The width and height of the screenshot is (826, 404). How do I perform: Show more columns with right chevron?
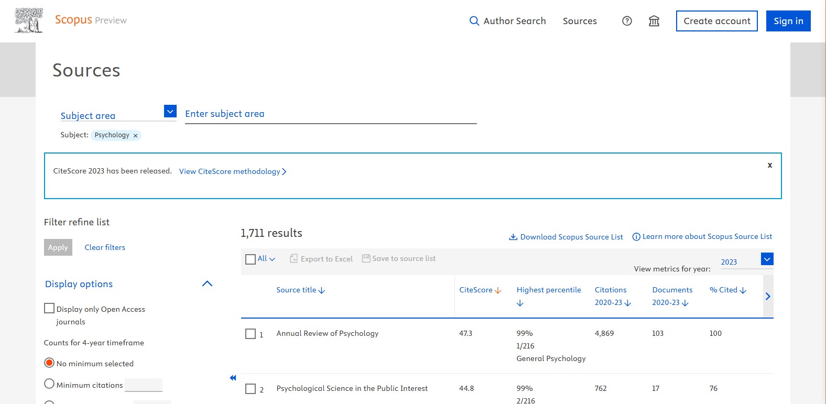(768, 297)
